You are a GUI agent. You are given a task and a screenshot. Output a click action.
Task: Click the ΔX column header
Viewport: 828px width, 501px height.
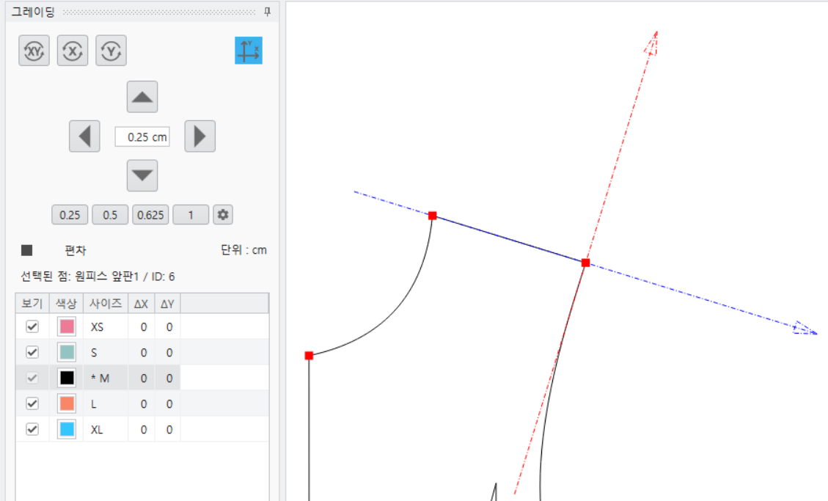[141, 304]
